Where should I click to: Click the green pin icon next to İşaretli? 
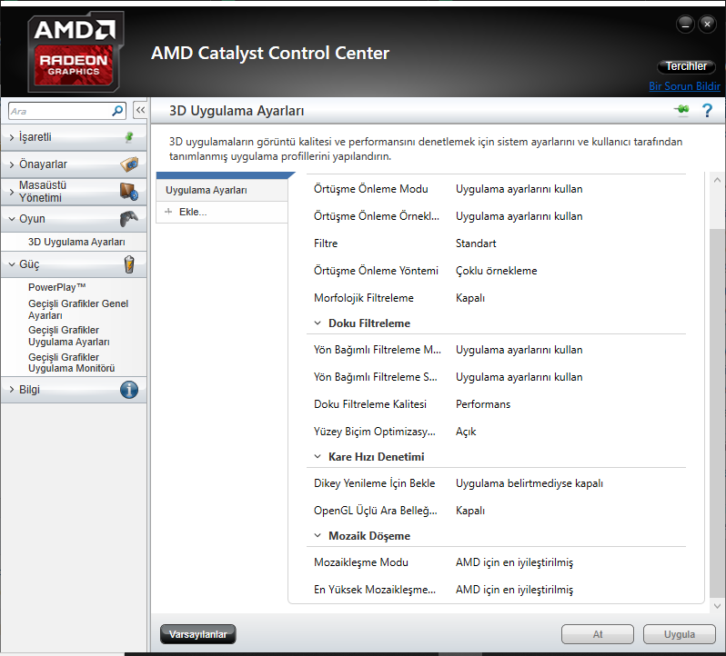129,137
